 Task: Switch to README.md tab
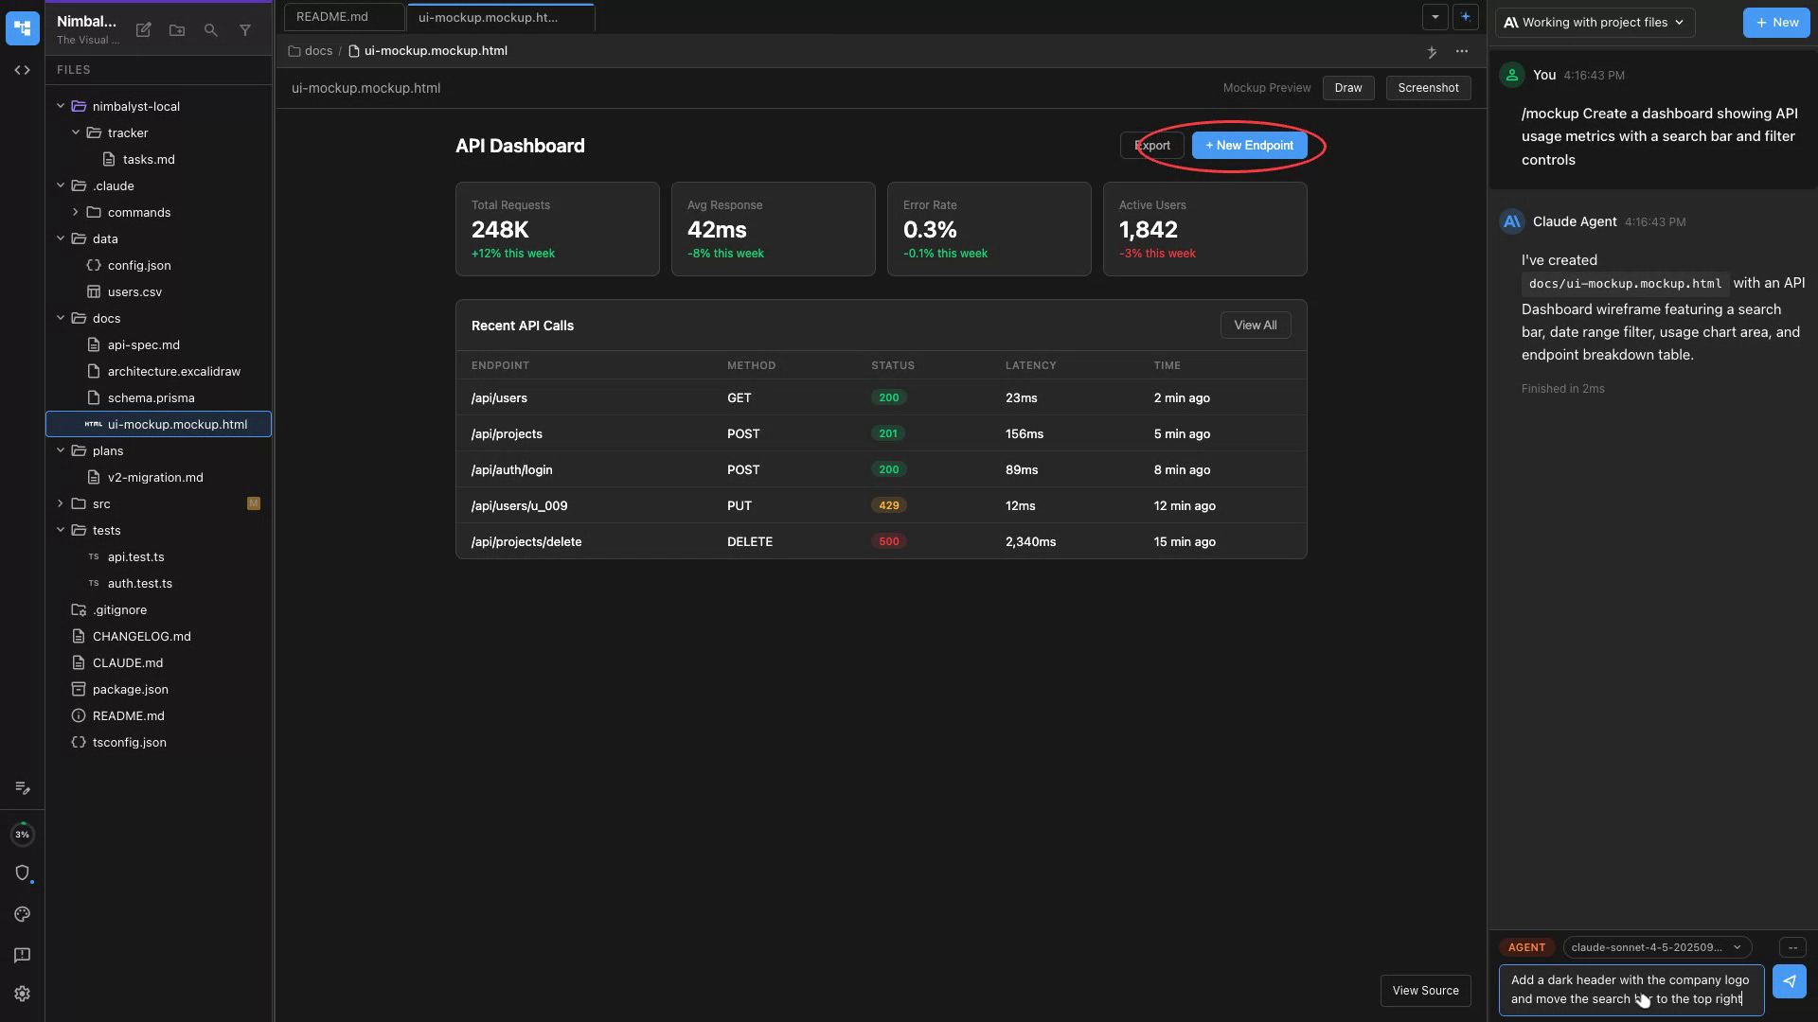pos(332,17)
